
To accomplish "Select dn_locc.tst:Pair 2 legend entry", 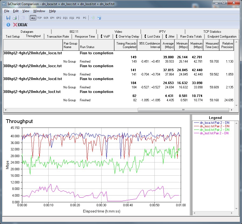I will (212, 126).
